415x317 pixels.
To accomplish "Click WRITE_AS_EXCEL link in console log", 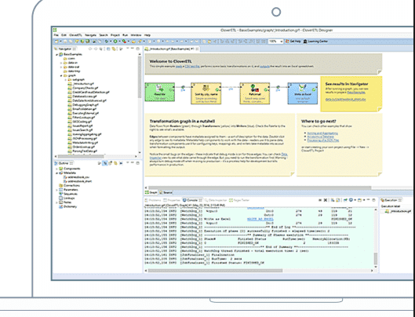I will [260, 219].
